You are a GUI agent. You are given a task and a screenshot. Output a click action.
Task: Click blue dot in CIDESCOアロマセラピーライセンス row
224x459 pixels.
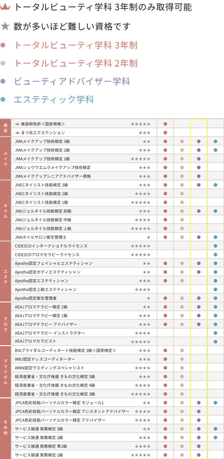(x=216, y=255)
